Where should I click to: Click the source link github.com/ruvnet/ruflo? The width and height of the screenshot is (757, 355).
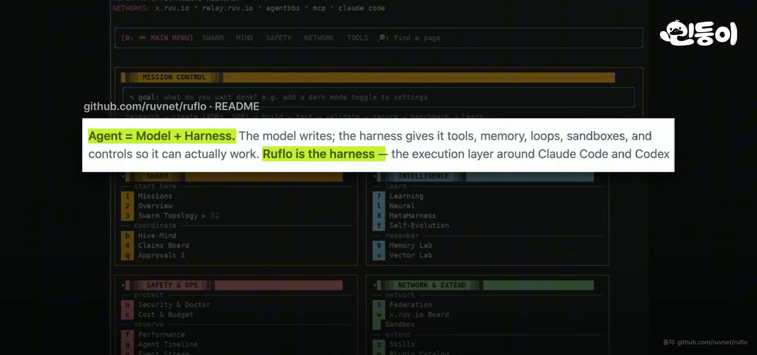[712, 342]
